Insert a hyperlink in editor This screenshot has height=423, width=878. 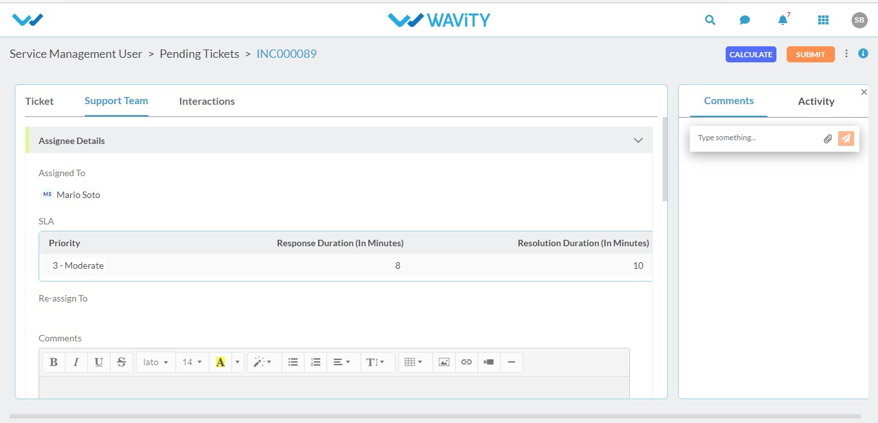coord(467,362)
